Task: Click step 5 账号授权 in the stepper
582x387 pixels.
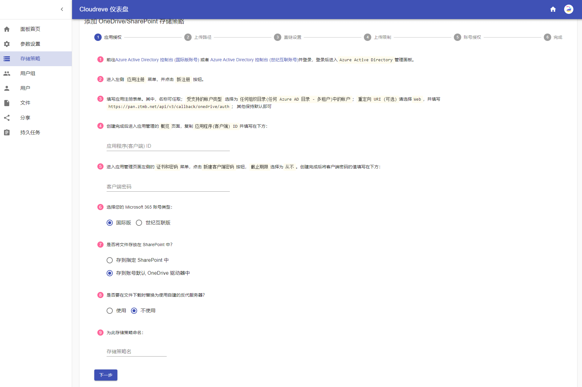Action: click(x=467, y=37)
